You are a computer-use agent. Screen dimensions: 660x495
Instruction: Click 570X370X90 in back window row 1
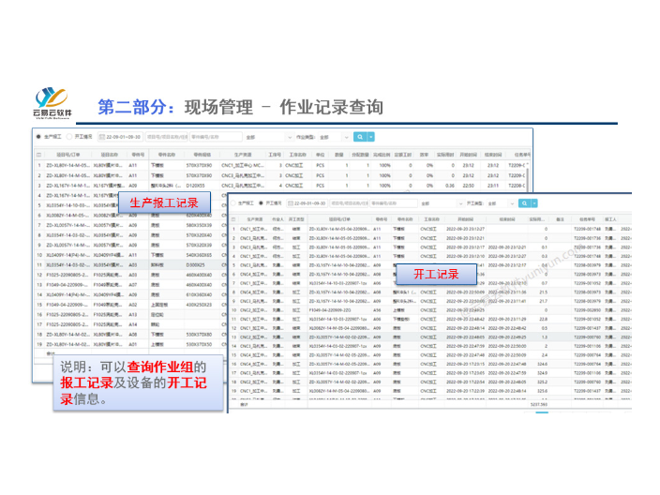pos(199,165)
